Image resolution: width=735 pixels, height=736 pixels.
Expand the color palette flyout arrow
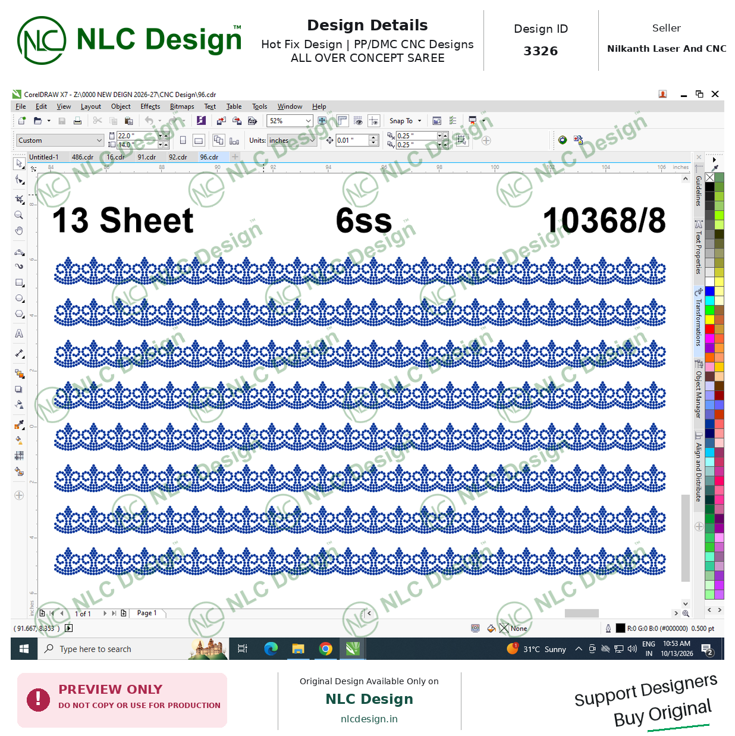(x=714, y=160)
